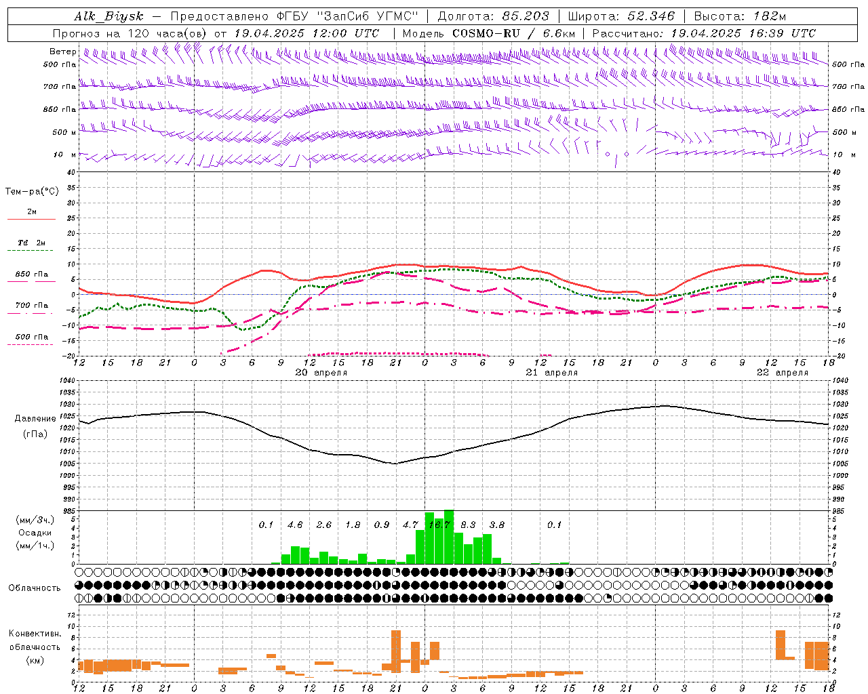Click the '20 апреля' date label

click(x=321, y=373)
